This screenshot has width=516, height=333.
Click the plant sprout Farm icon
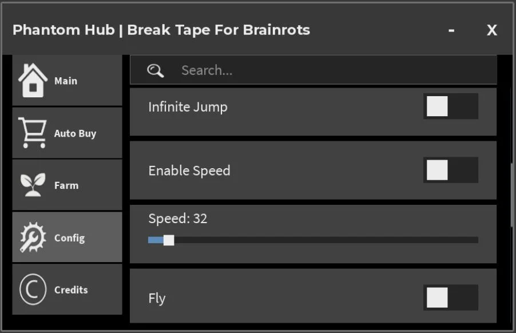point(33,185)
